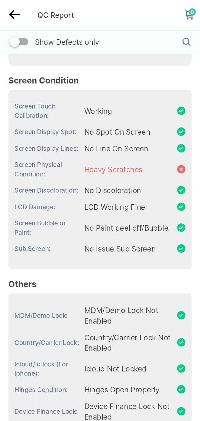
Task: Select the MDM/Demo Lock row label
Action: click(x=41, y=316)
